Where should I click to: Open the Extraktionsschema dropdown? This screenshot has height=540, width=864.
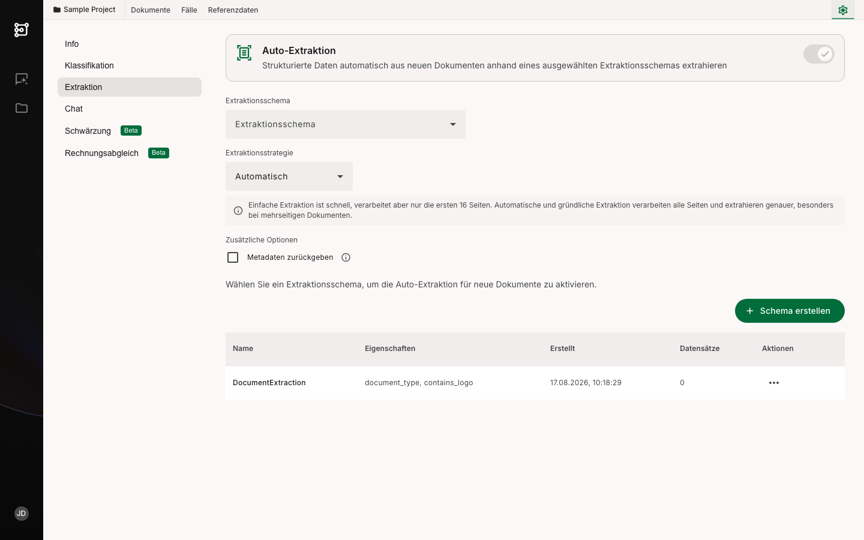[346, 124]
